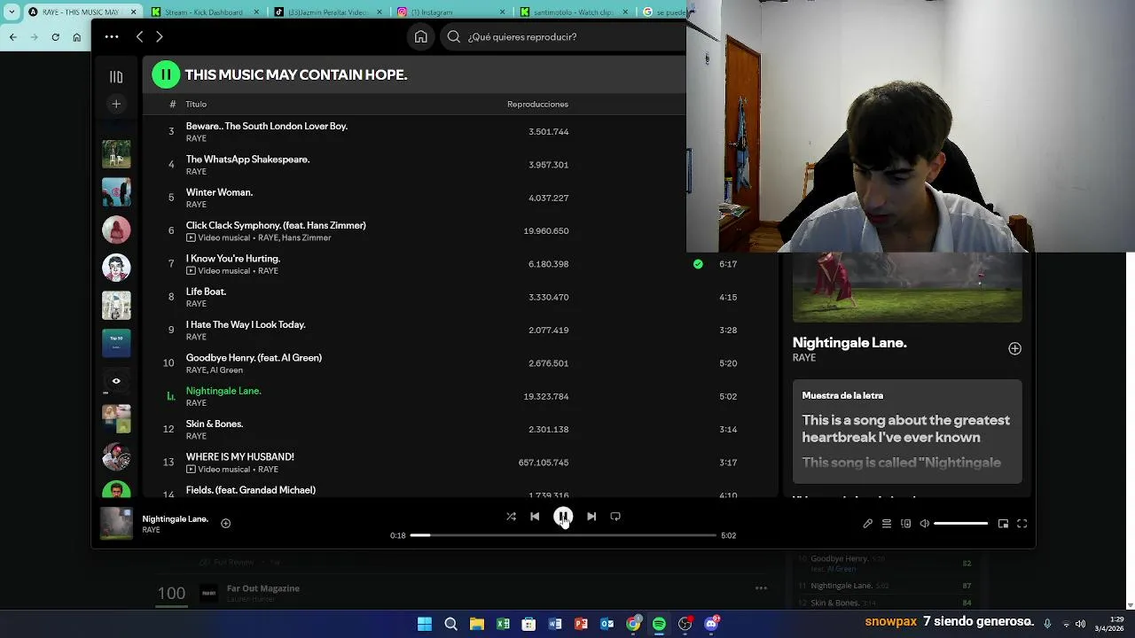Open the Top 50 playlist in the sidebar
This screenshot has width=1135, height=638.
pyautogui.click(x=116, y=343)
